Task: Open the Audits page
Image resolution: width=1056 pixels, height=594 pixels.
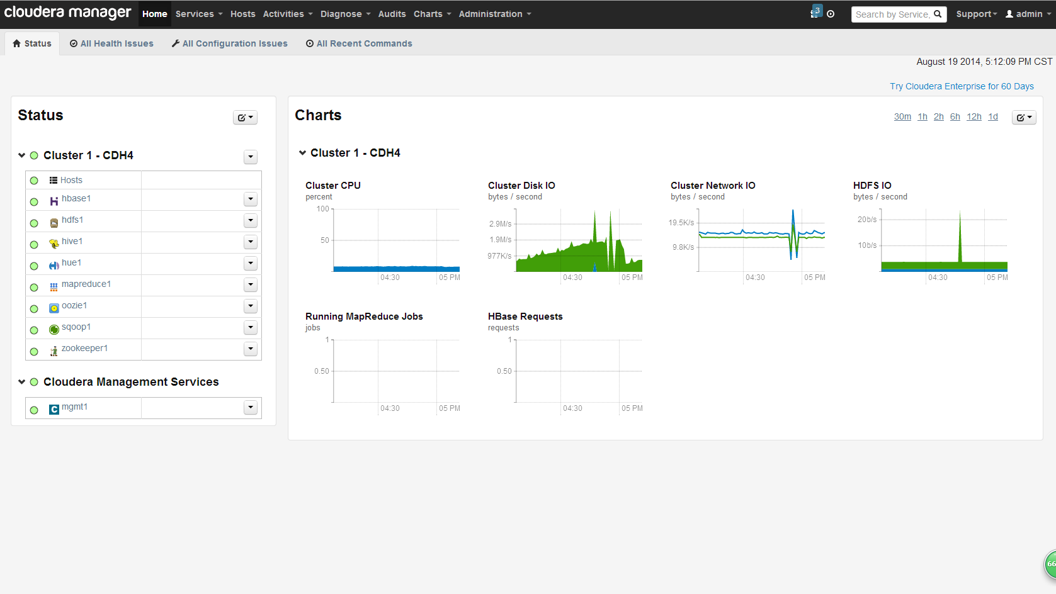Action: [392, 14]
